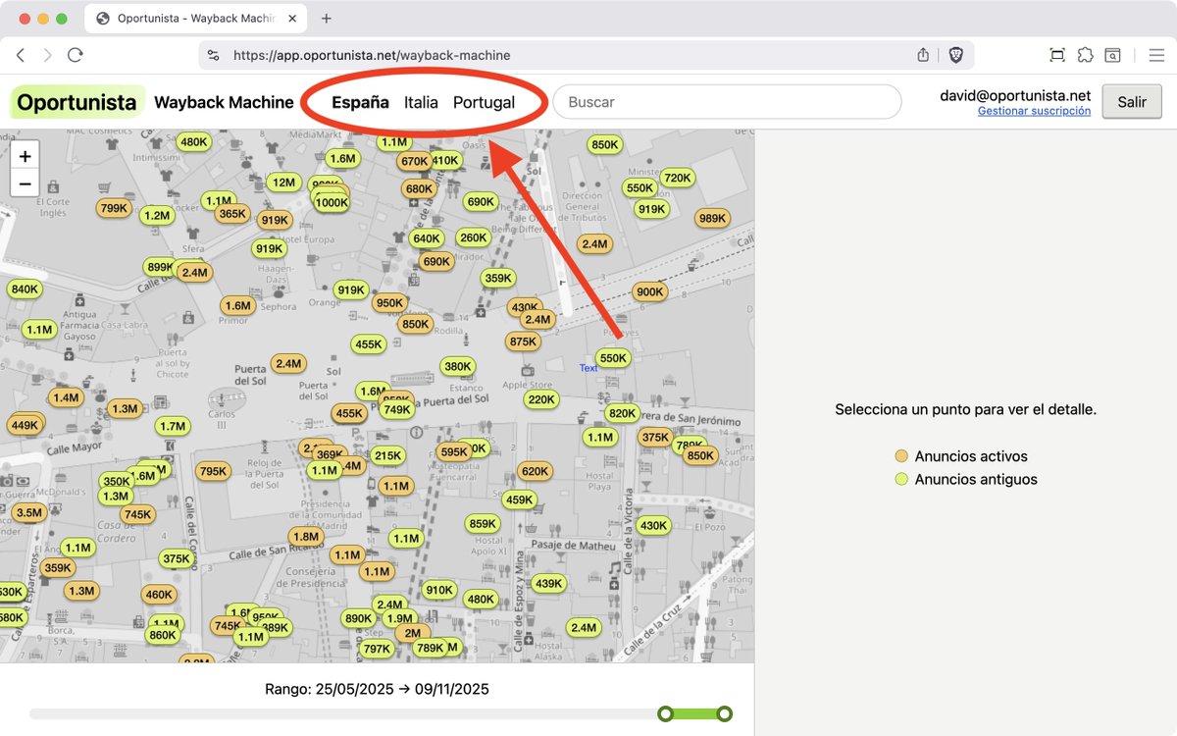Select the 1.7M map marker
The height and width of the screenshot is (736, 1177).
coord(173,426)
